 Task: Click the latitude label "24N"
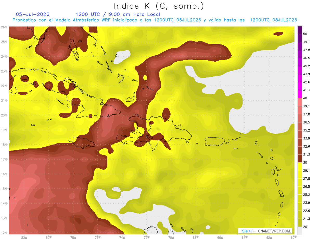pos(4,56)
